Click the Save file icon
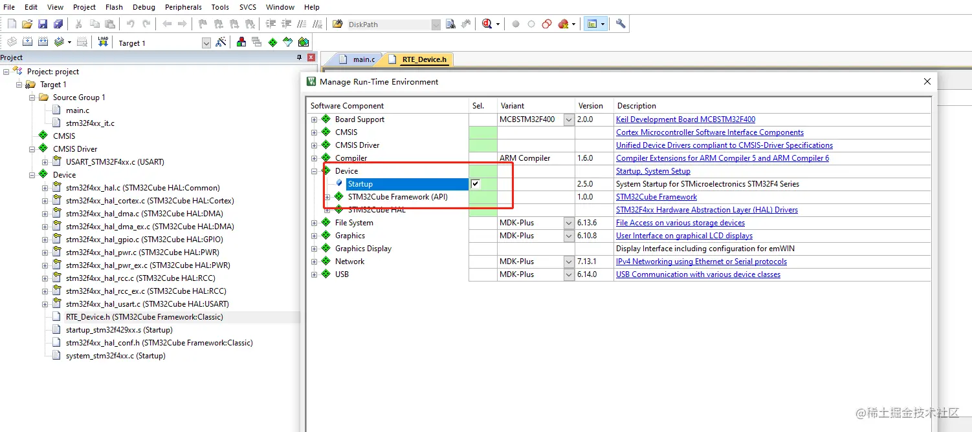This screenshot has width=972, height=432. tap(43, 24)
